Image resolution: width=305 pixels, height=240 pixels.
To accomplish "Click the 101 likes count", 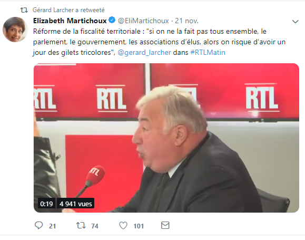I will tap(139, 226).
